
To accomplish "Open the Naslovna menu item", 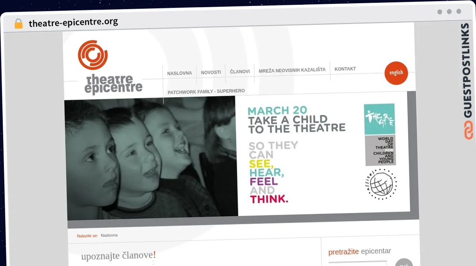I will 179,73.
